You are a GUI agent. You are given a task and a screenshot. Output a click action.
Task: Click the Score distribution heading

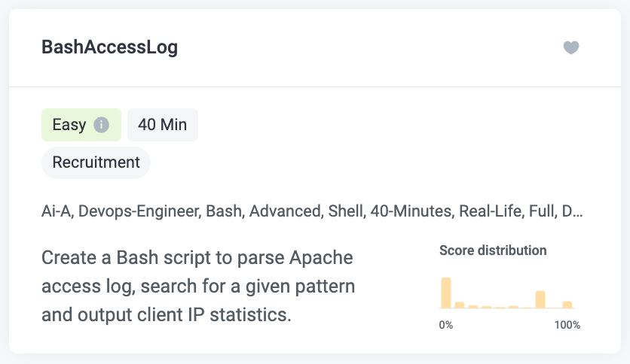click(x=493, y=250)
